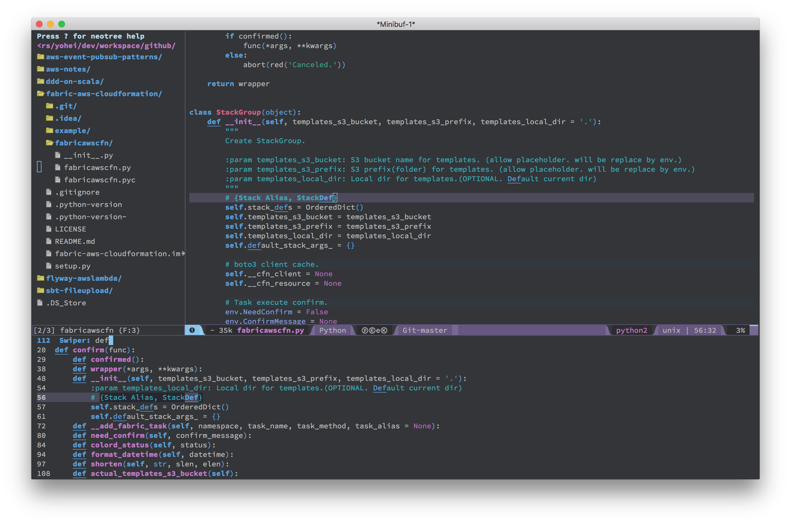The height and width of the screenshot is (524, 791).
Task: Click the 56:32 cursor position indicator
Action: click(x=705, y=331)
